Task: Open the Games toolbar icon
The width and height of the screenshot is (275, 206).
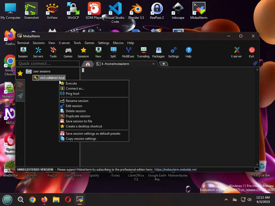Action: [x=68, y=52]
